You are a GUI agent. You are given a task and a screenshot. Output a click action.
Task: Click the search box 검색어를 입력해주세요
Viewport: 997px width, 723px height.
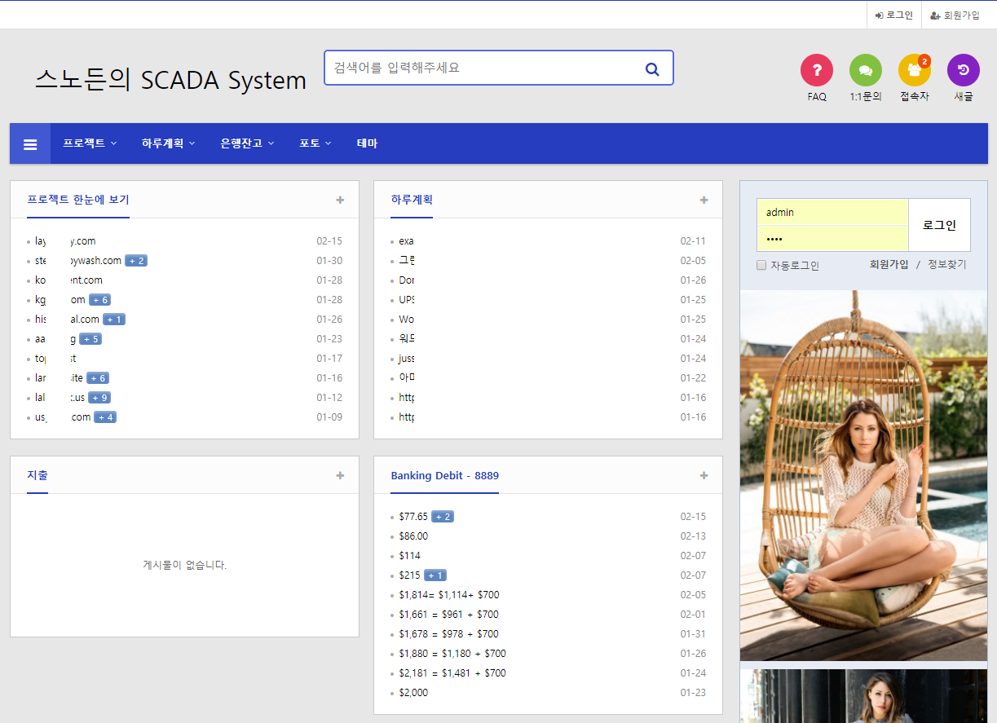(481, 68)
